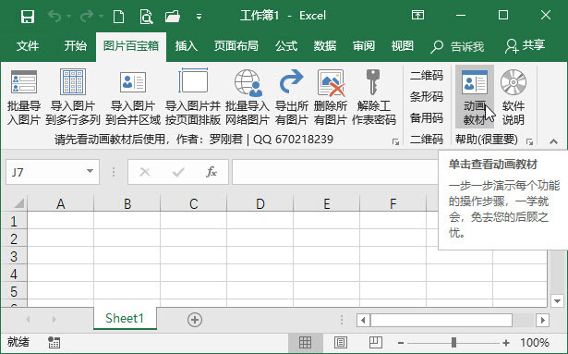Select column A header
The width and height of the screenshot is (568, 354).
[61, 203]
